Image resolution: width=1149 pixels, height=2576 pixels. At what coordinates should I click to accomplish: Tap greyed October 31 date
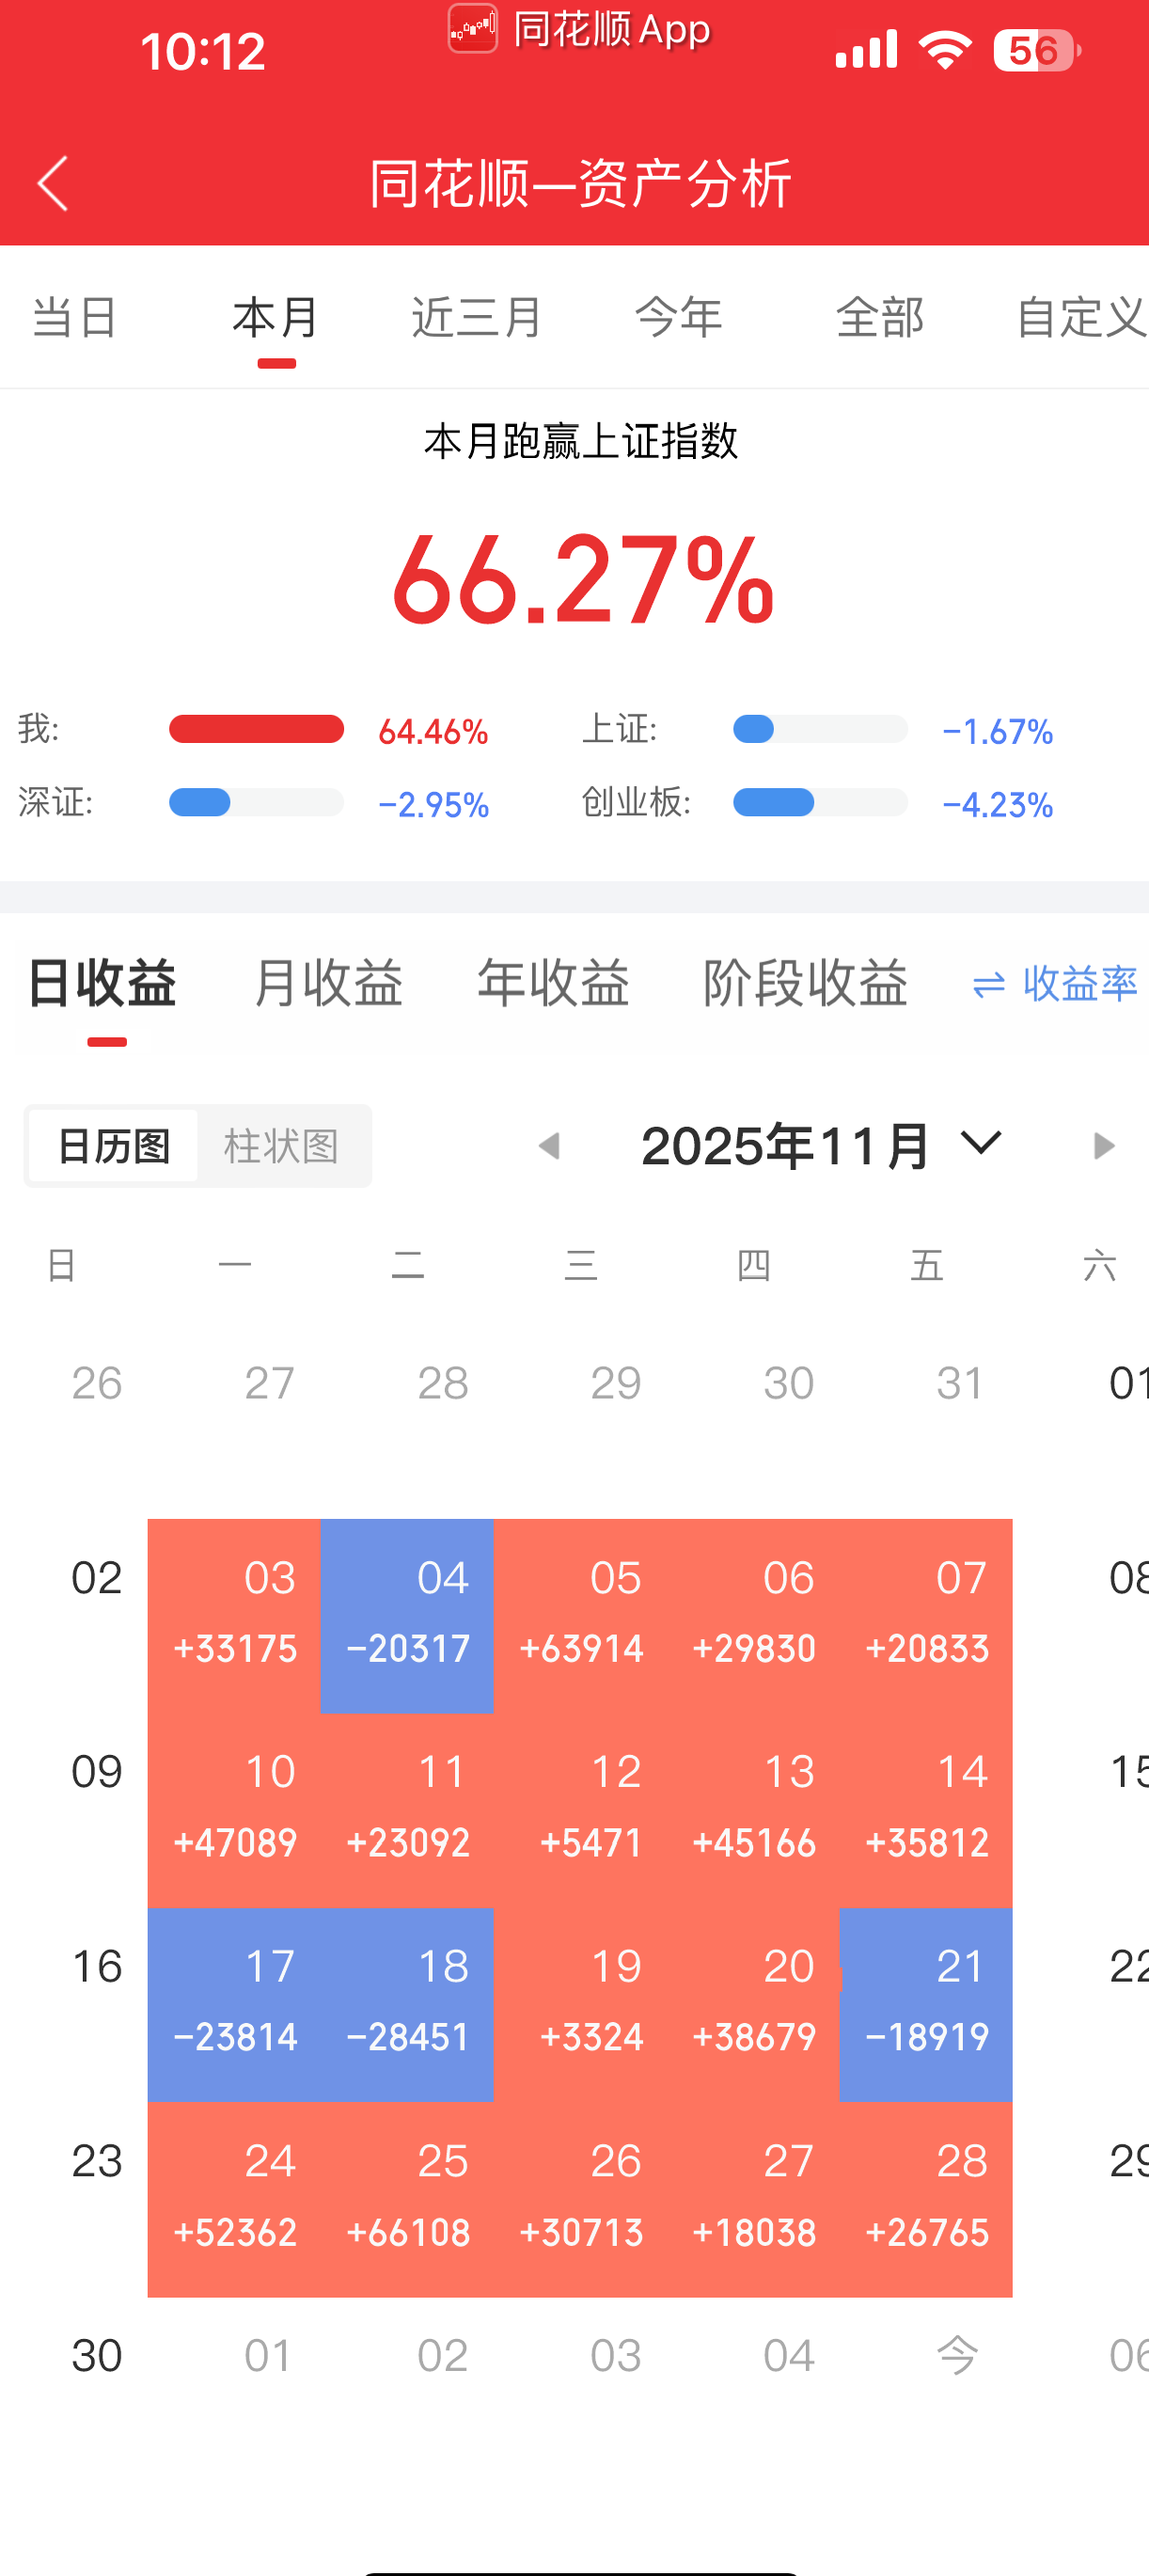tap(961, 1383)
